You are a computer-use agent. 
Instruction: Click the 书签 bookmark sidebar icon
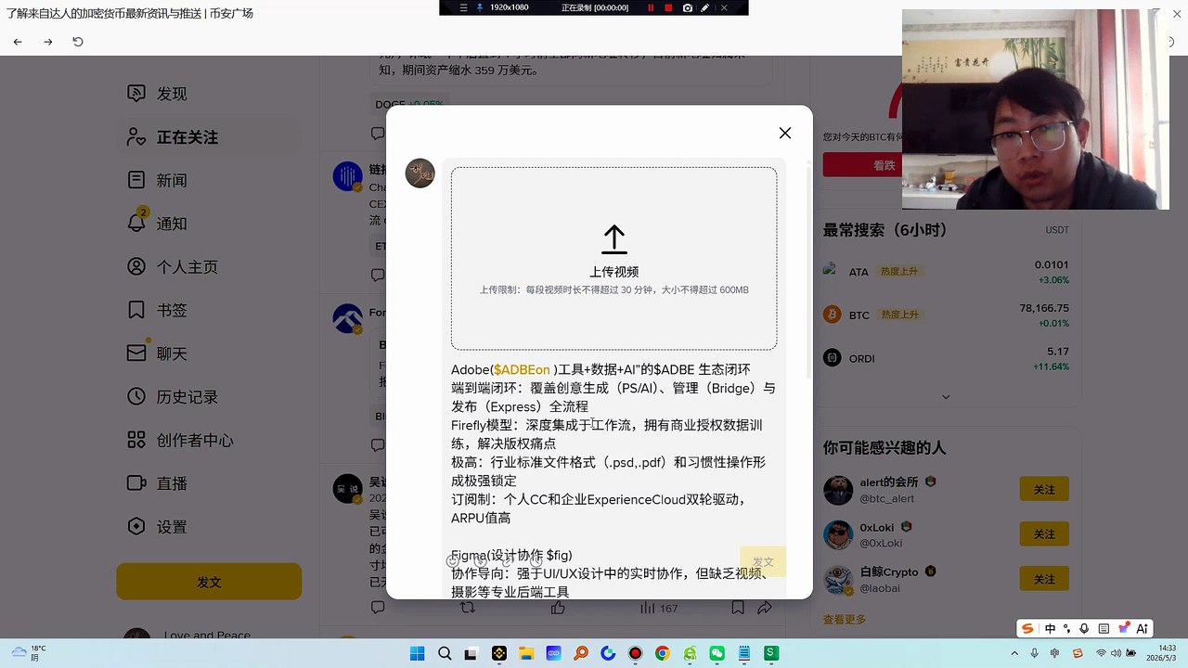click(136, 310)
